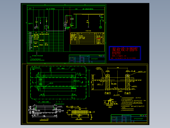This screenshot has width=170, height=128.
Task: Select the rounded foundation plan view
Action: coord(58,83)
